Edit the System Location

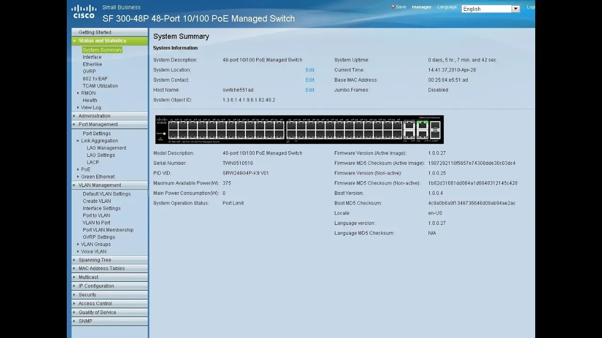310,70
